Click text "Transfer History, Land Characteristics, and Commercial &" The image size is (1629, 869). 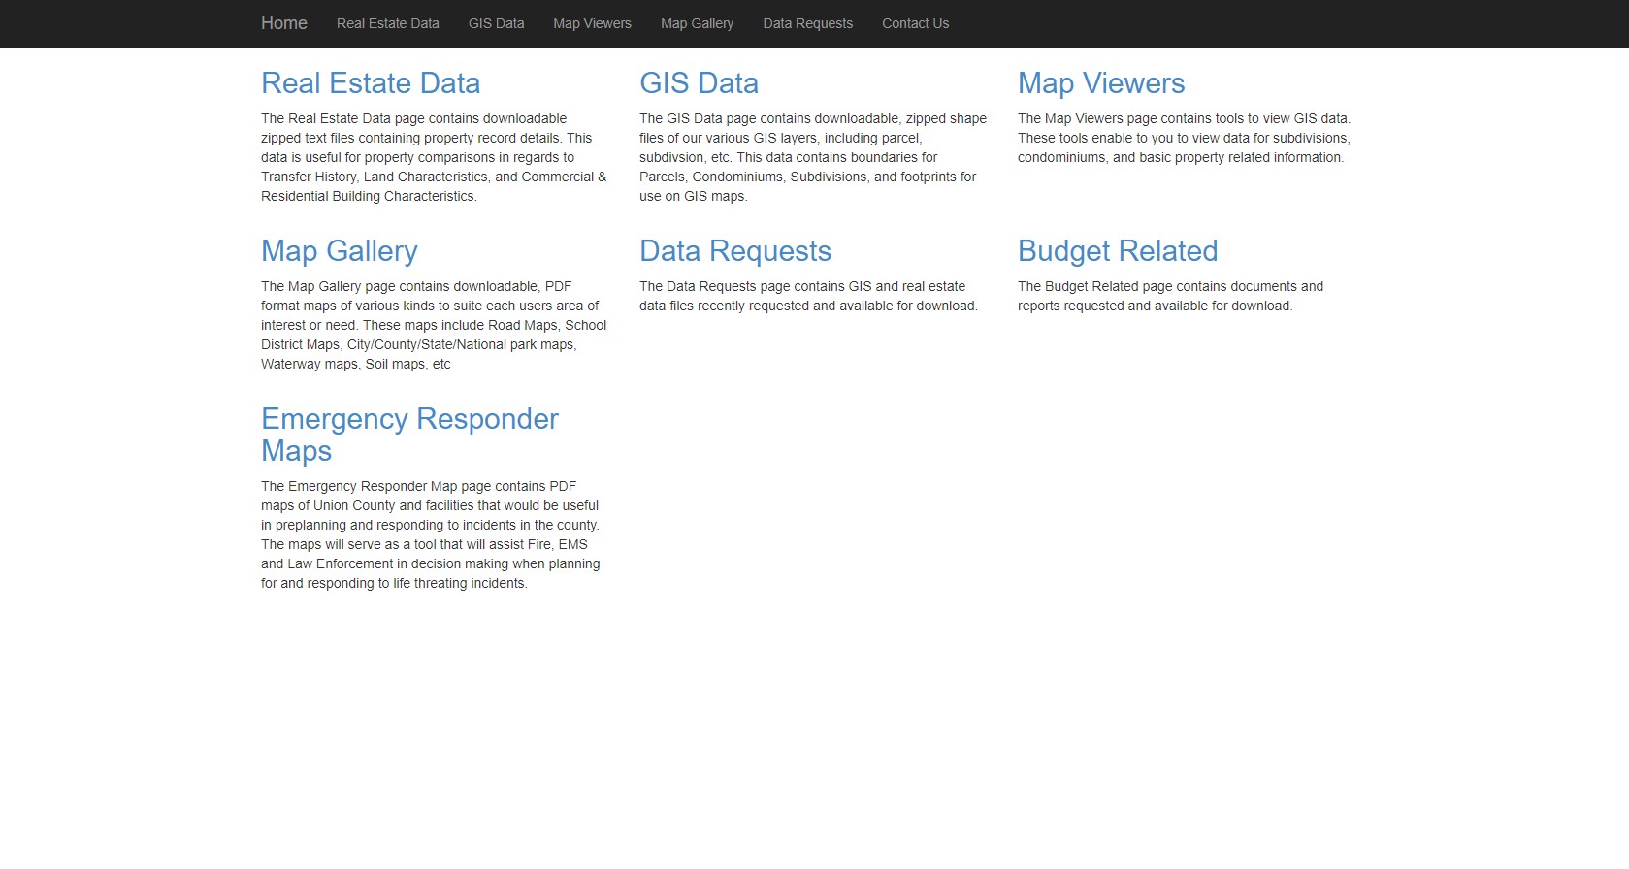click(x=434, y=177)
